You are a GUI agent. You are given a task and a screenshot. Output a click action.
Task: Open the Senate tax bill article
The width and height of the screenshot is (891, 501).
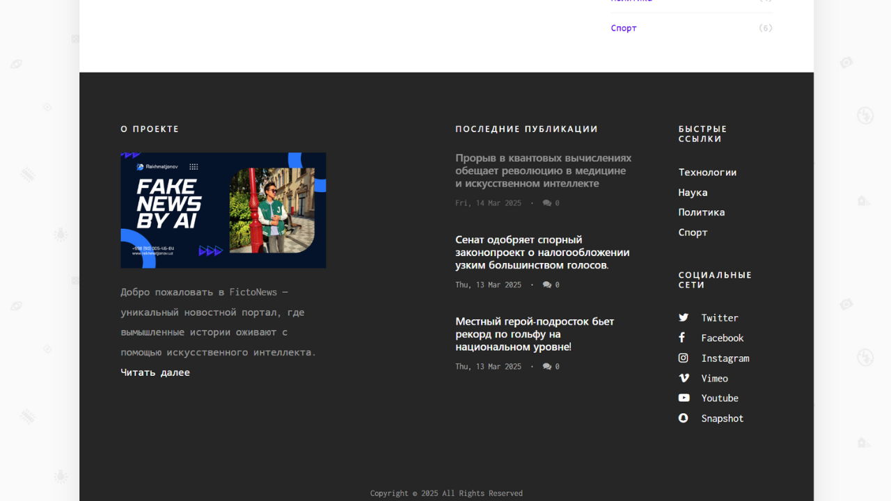[542, 252]
